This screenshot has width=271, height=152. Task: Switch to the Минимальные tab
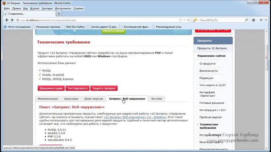pos(48,99)
